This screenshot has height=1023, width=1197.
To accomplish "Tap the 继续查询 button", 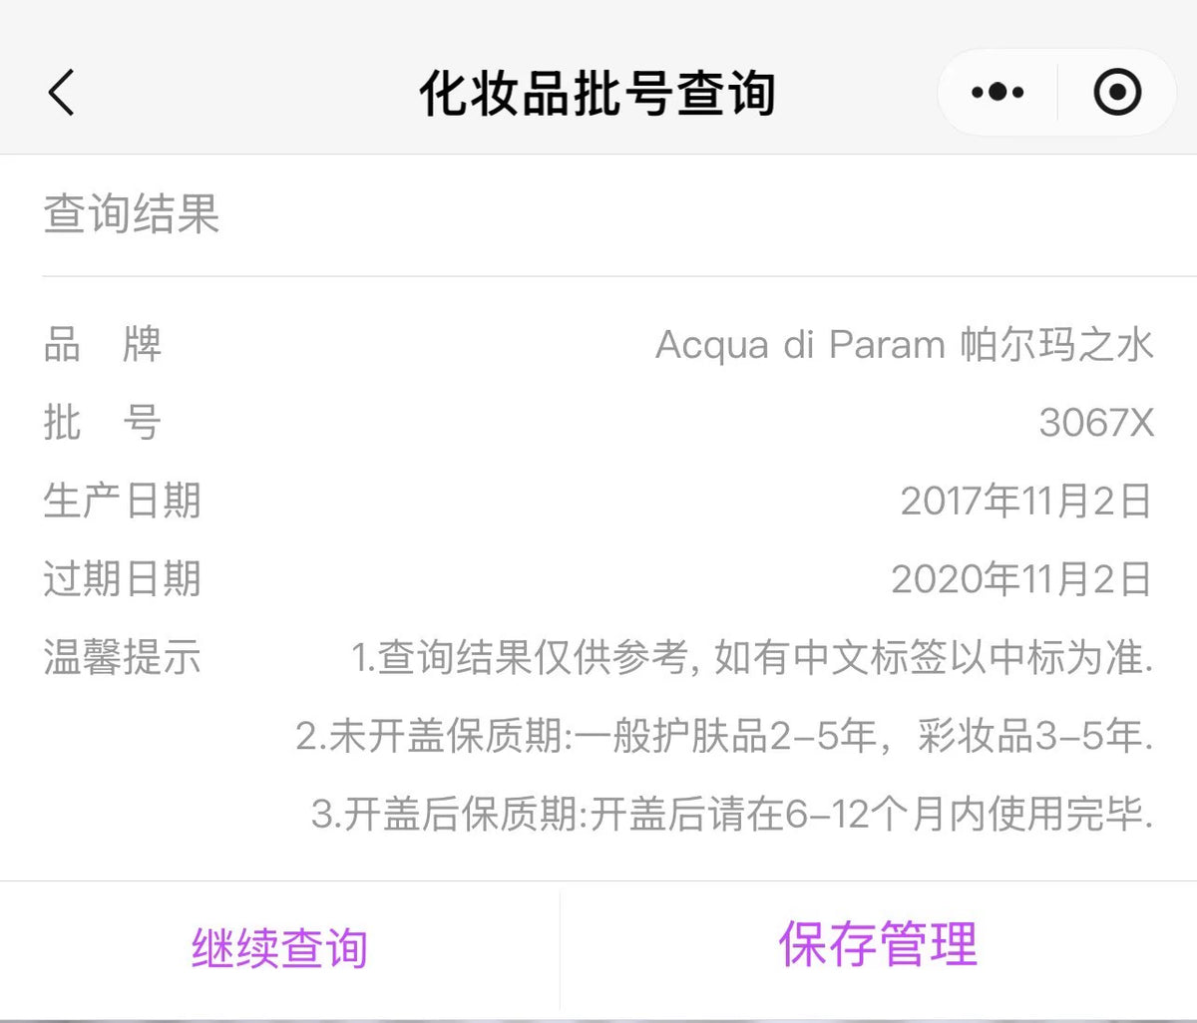I will [280, 947].
